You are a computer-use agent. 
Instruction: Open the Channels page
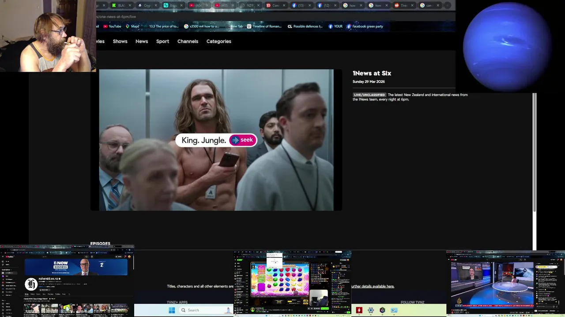[x=188, y=41]
